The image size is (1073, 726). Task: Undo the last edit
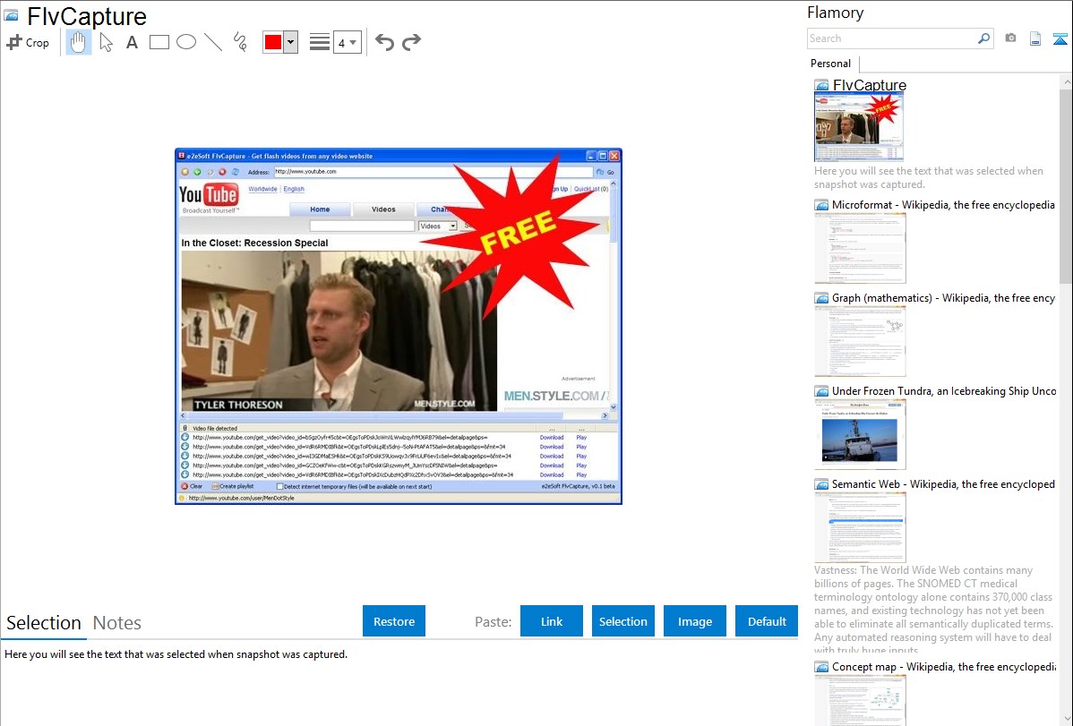tap(384, 42)
